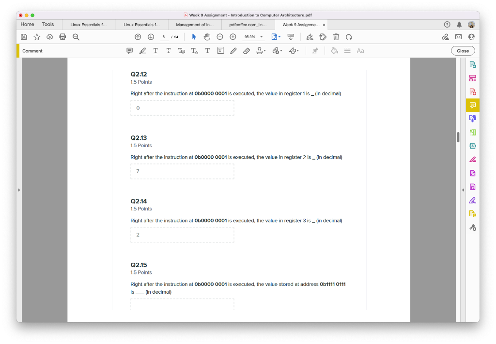Close the Week 9 Assignment tab

pos(324,25)
